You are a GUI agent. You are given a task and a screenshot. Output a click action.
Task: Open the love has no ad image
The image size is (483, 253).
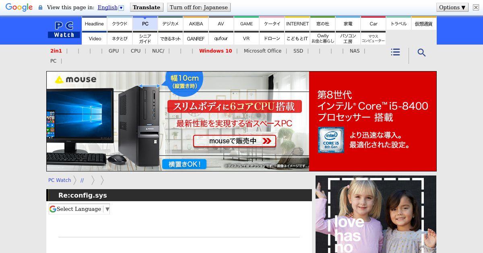(x=376, y=214)
